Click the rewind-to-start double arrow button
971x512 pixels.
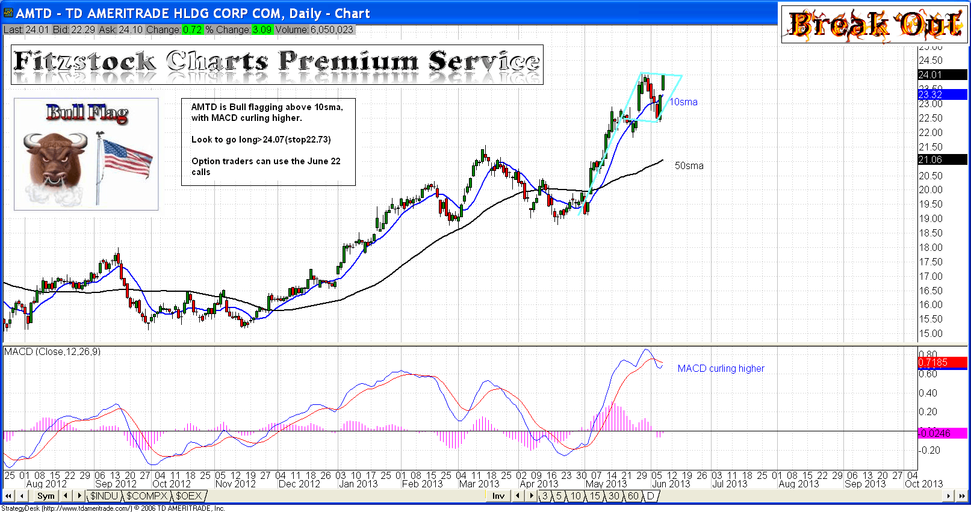(x=9, y=496)
